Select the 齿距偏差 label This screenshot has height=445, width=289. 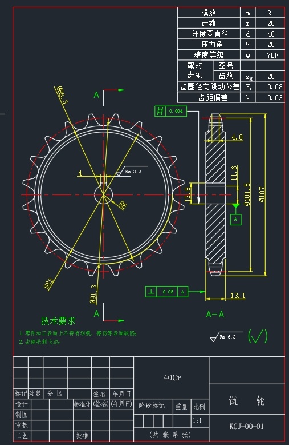[x=213, y=97]
